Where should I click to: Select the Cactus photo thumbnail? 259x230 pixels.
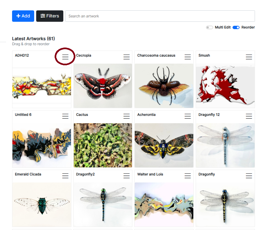point(103,145)
